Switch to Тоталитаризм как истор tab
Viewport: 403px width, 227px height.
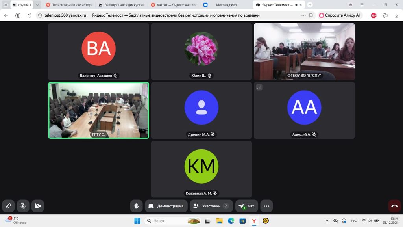[68, 5]
